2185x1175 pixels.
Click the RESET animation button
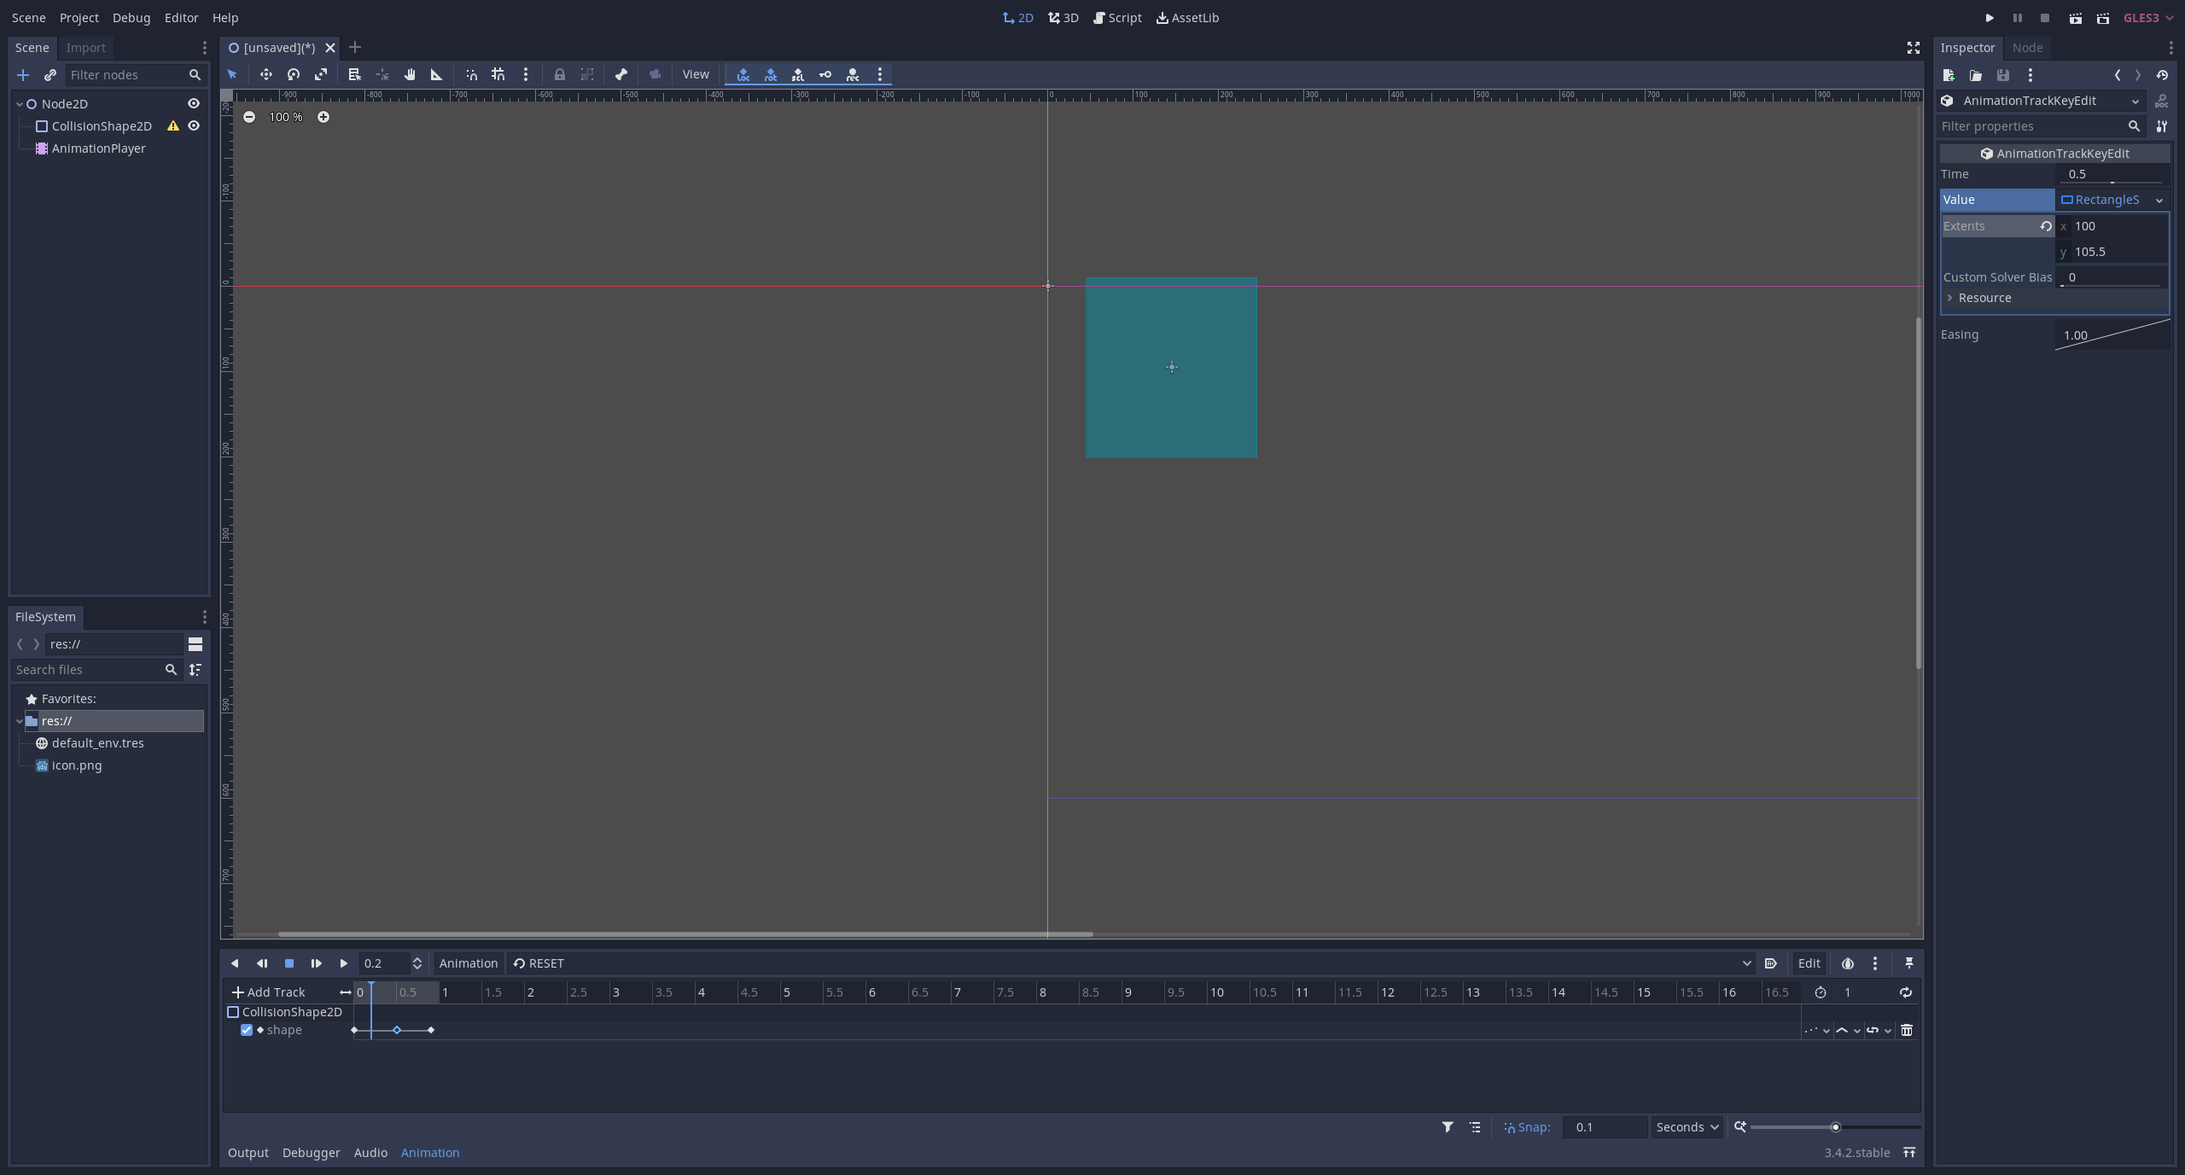click(x=539, y=963)
